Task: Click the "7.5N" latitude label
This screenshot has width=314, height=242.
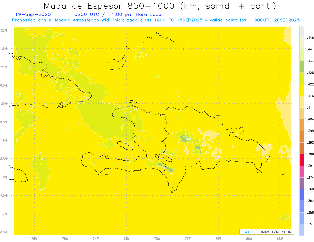Action: coord(4,196)
